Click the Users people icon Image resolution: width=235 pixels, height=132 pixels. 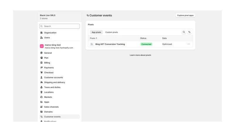pos(41,38)
